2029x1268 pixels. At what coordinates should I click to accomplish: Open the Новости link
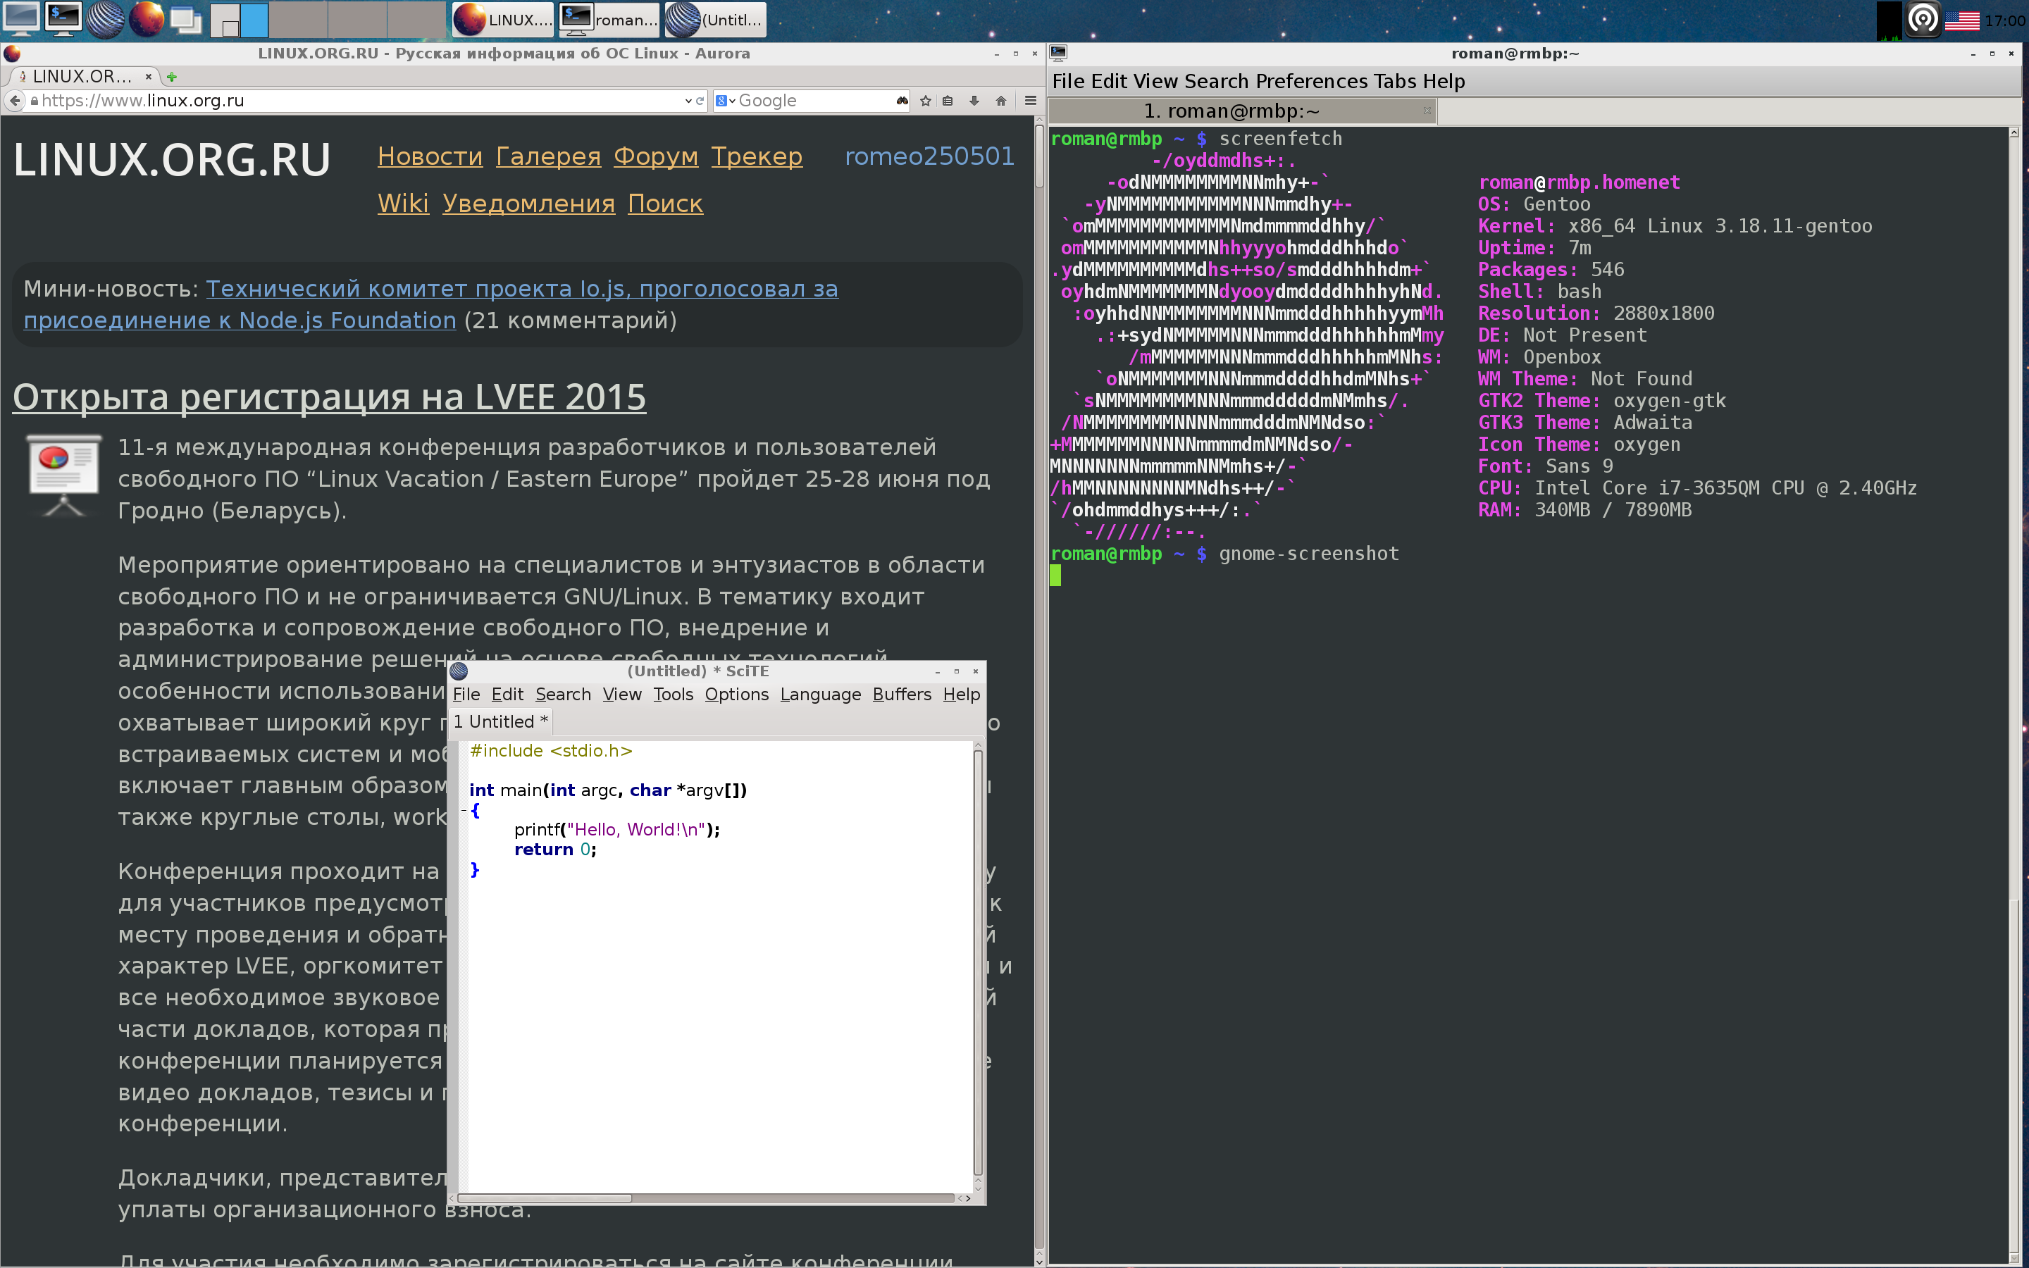pos(430,156)
